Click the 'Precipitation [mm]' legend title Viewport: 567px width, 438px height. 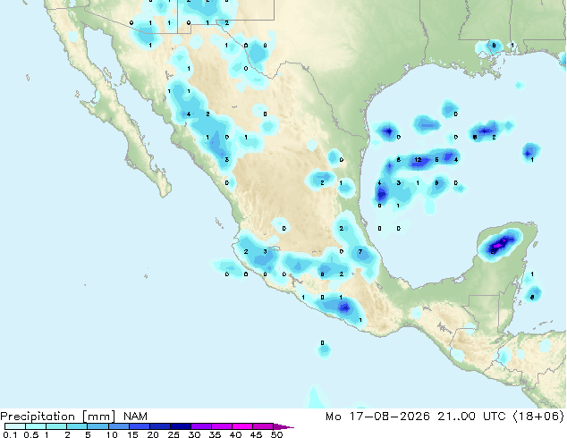click(58, 417)
